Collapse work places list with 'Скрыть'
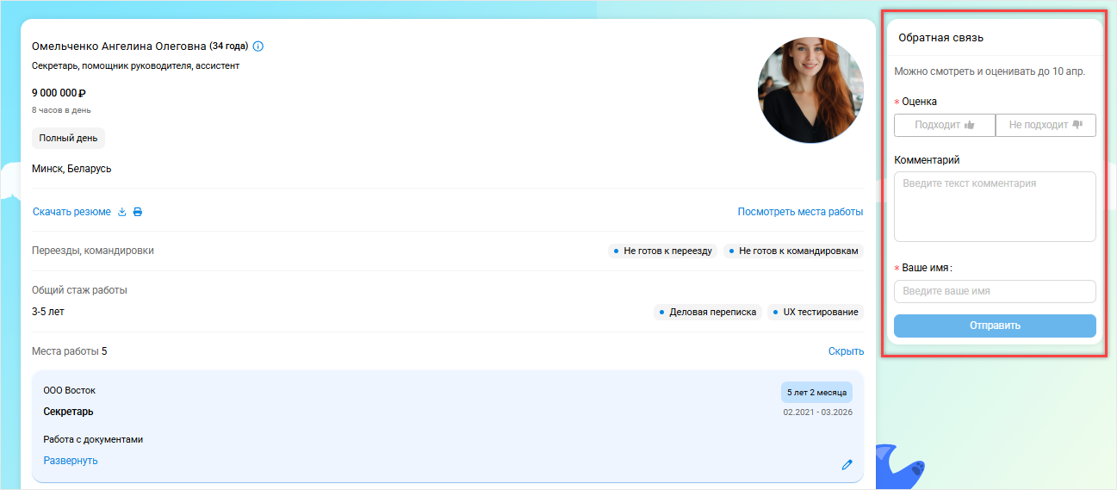 click(846, 351)
